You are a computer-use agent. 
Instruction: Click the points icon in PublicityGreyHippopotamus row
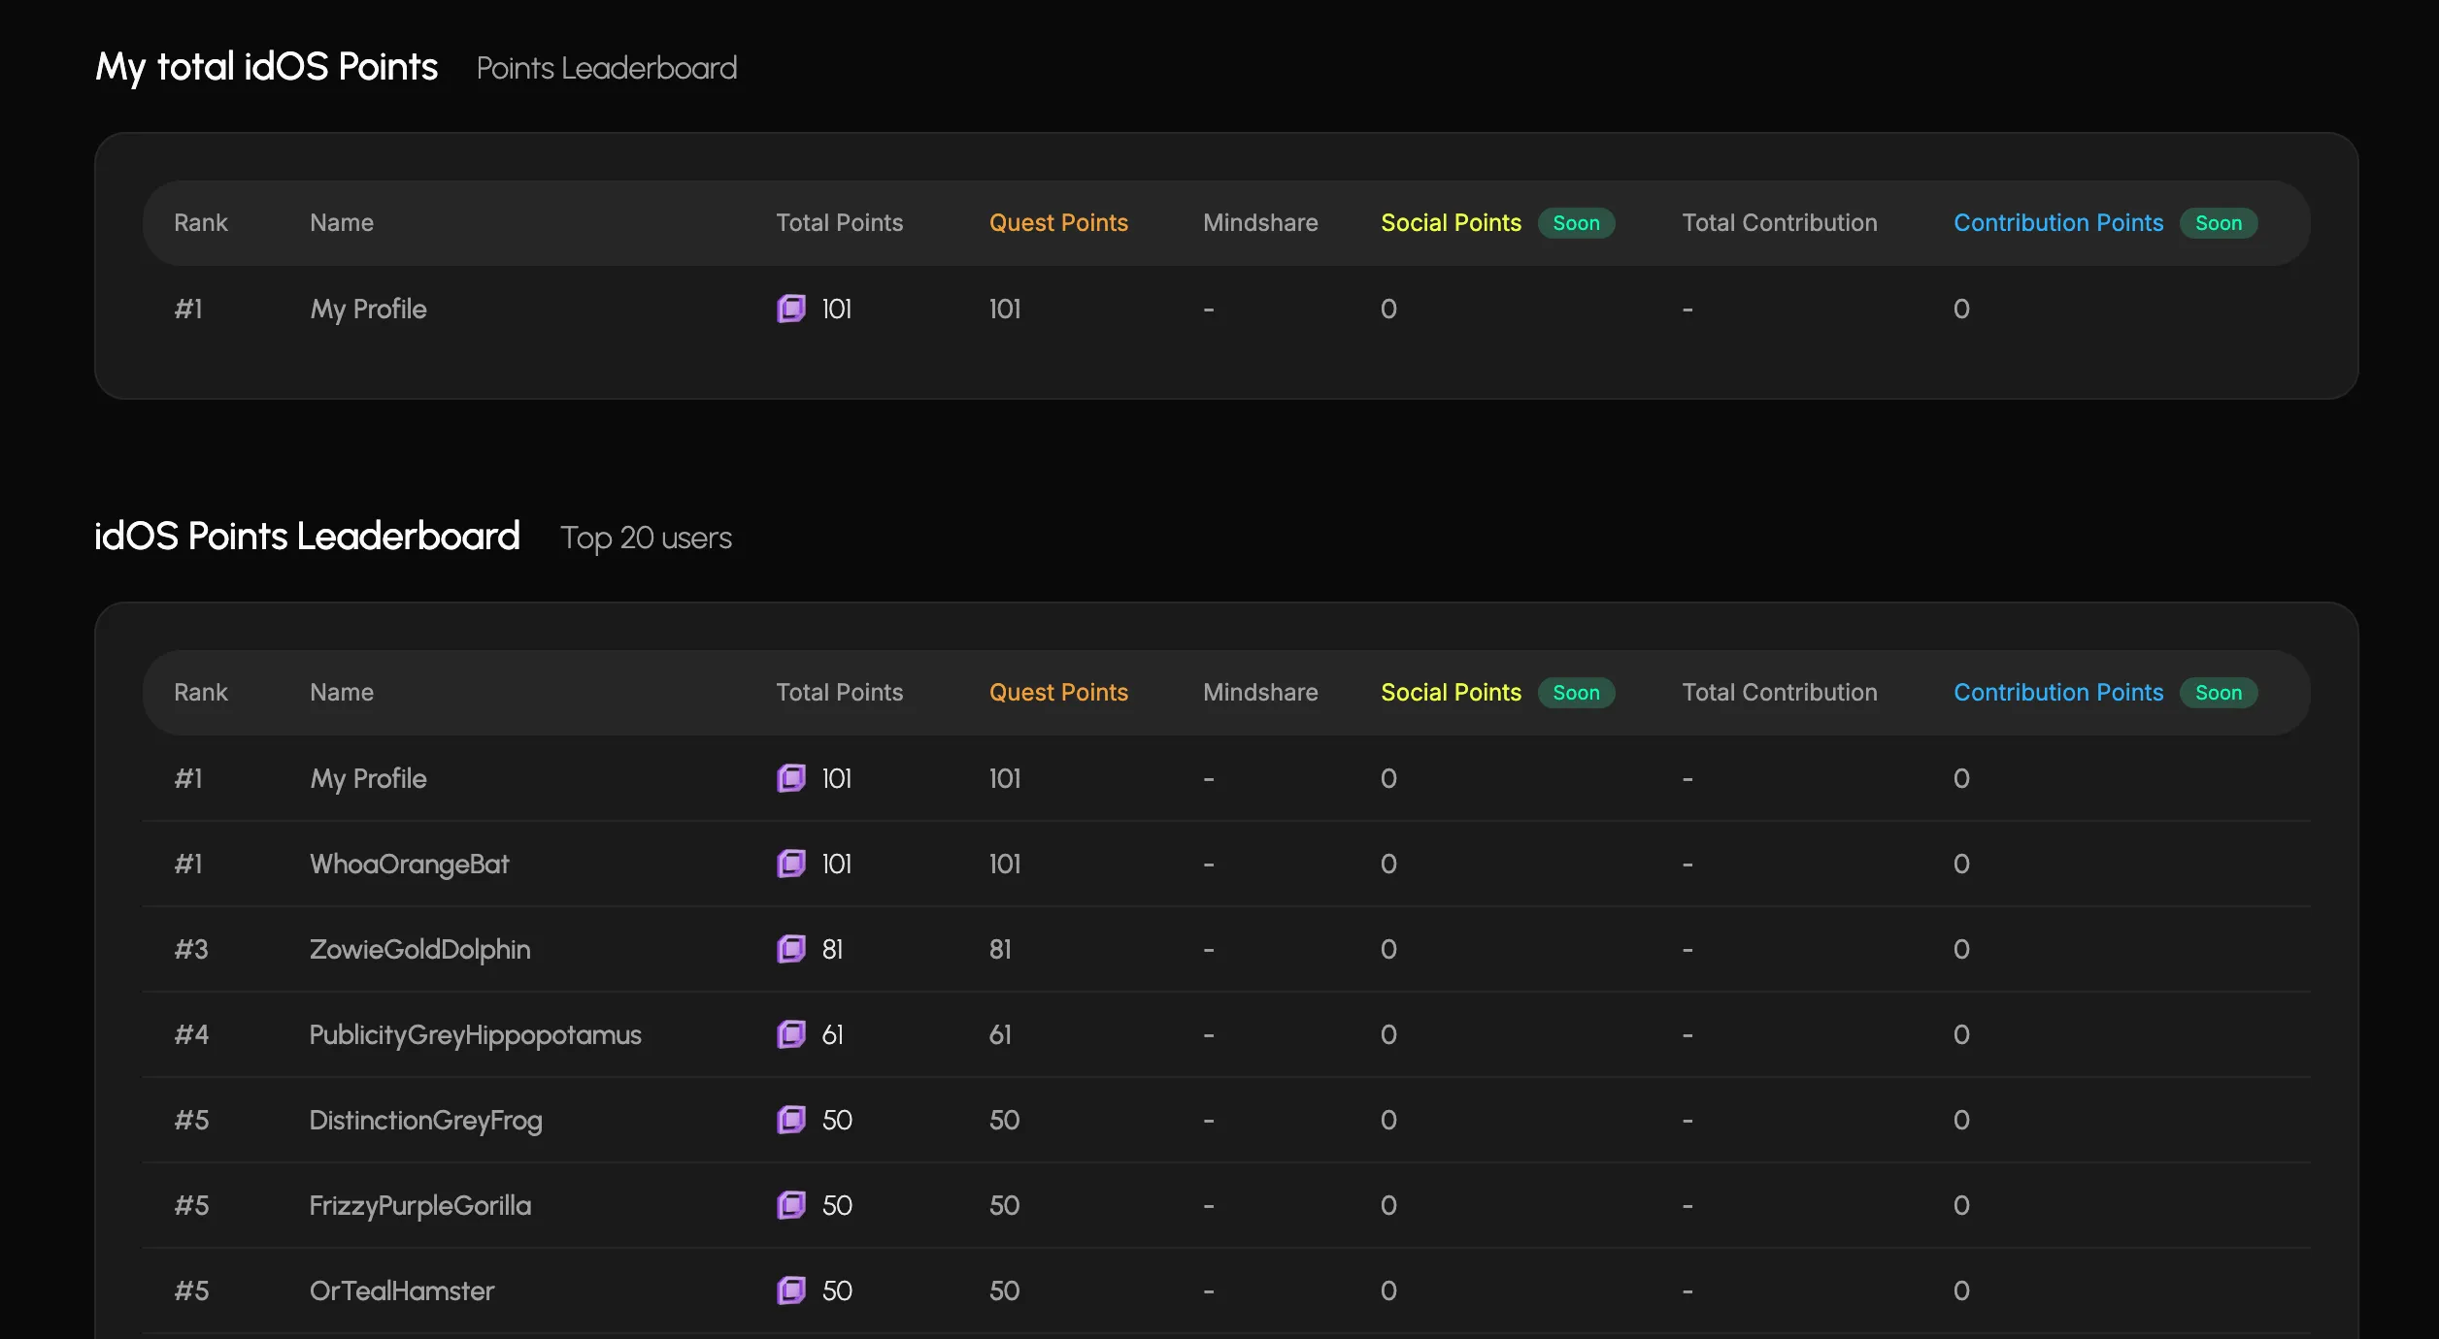791,1034
